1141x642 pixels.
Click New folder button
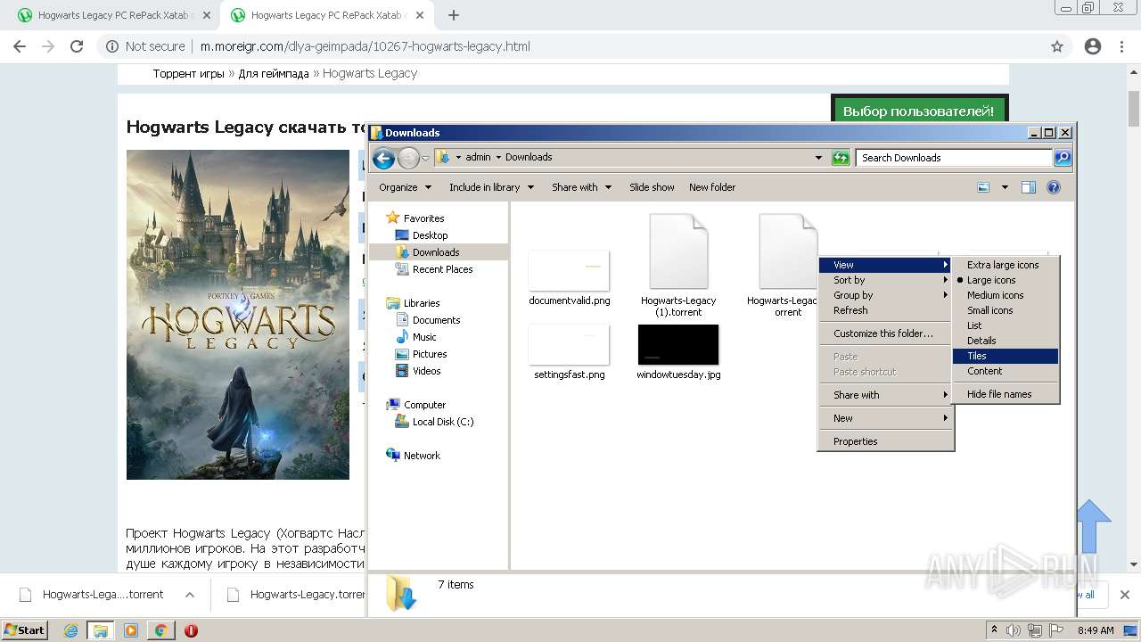point(712,187)
